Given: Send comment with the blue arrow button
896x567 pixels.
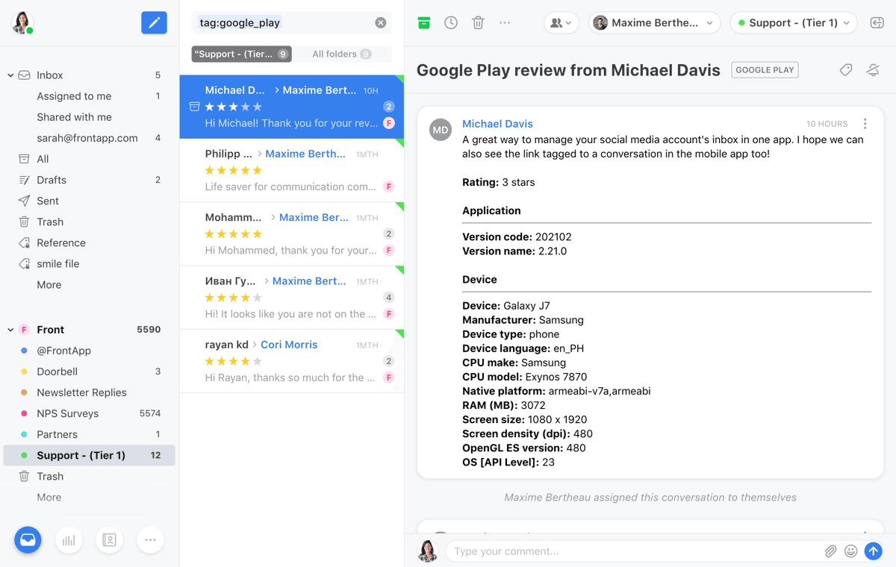Looking at the screenshot, I should click(x=874, y=551).
